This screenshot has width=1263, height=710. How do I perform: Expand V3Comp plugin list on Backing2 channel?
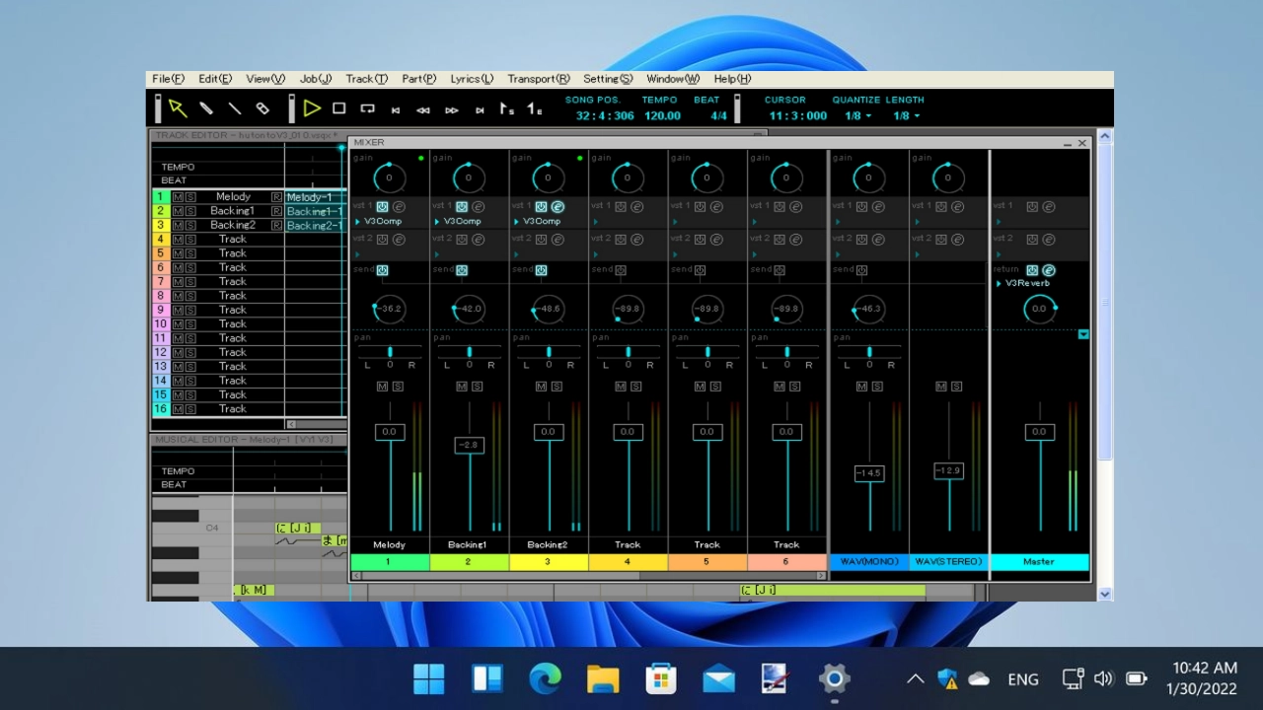point(516,222)
